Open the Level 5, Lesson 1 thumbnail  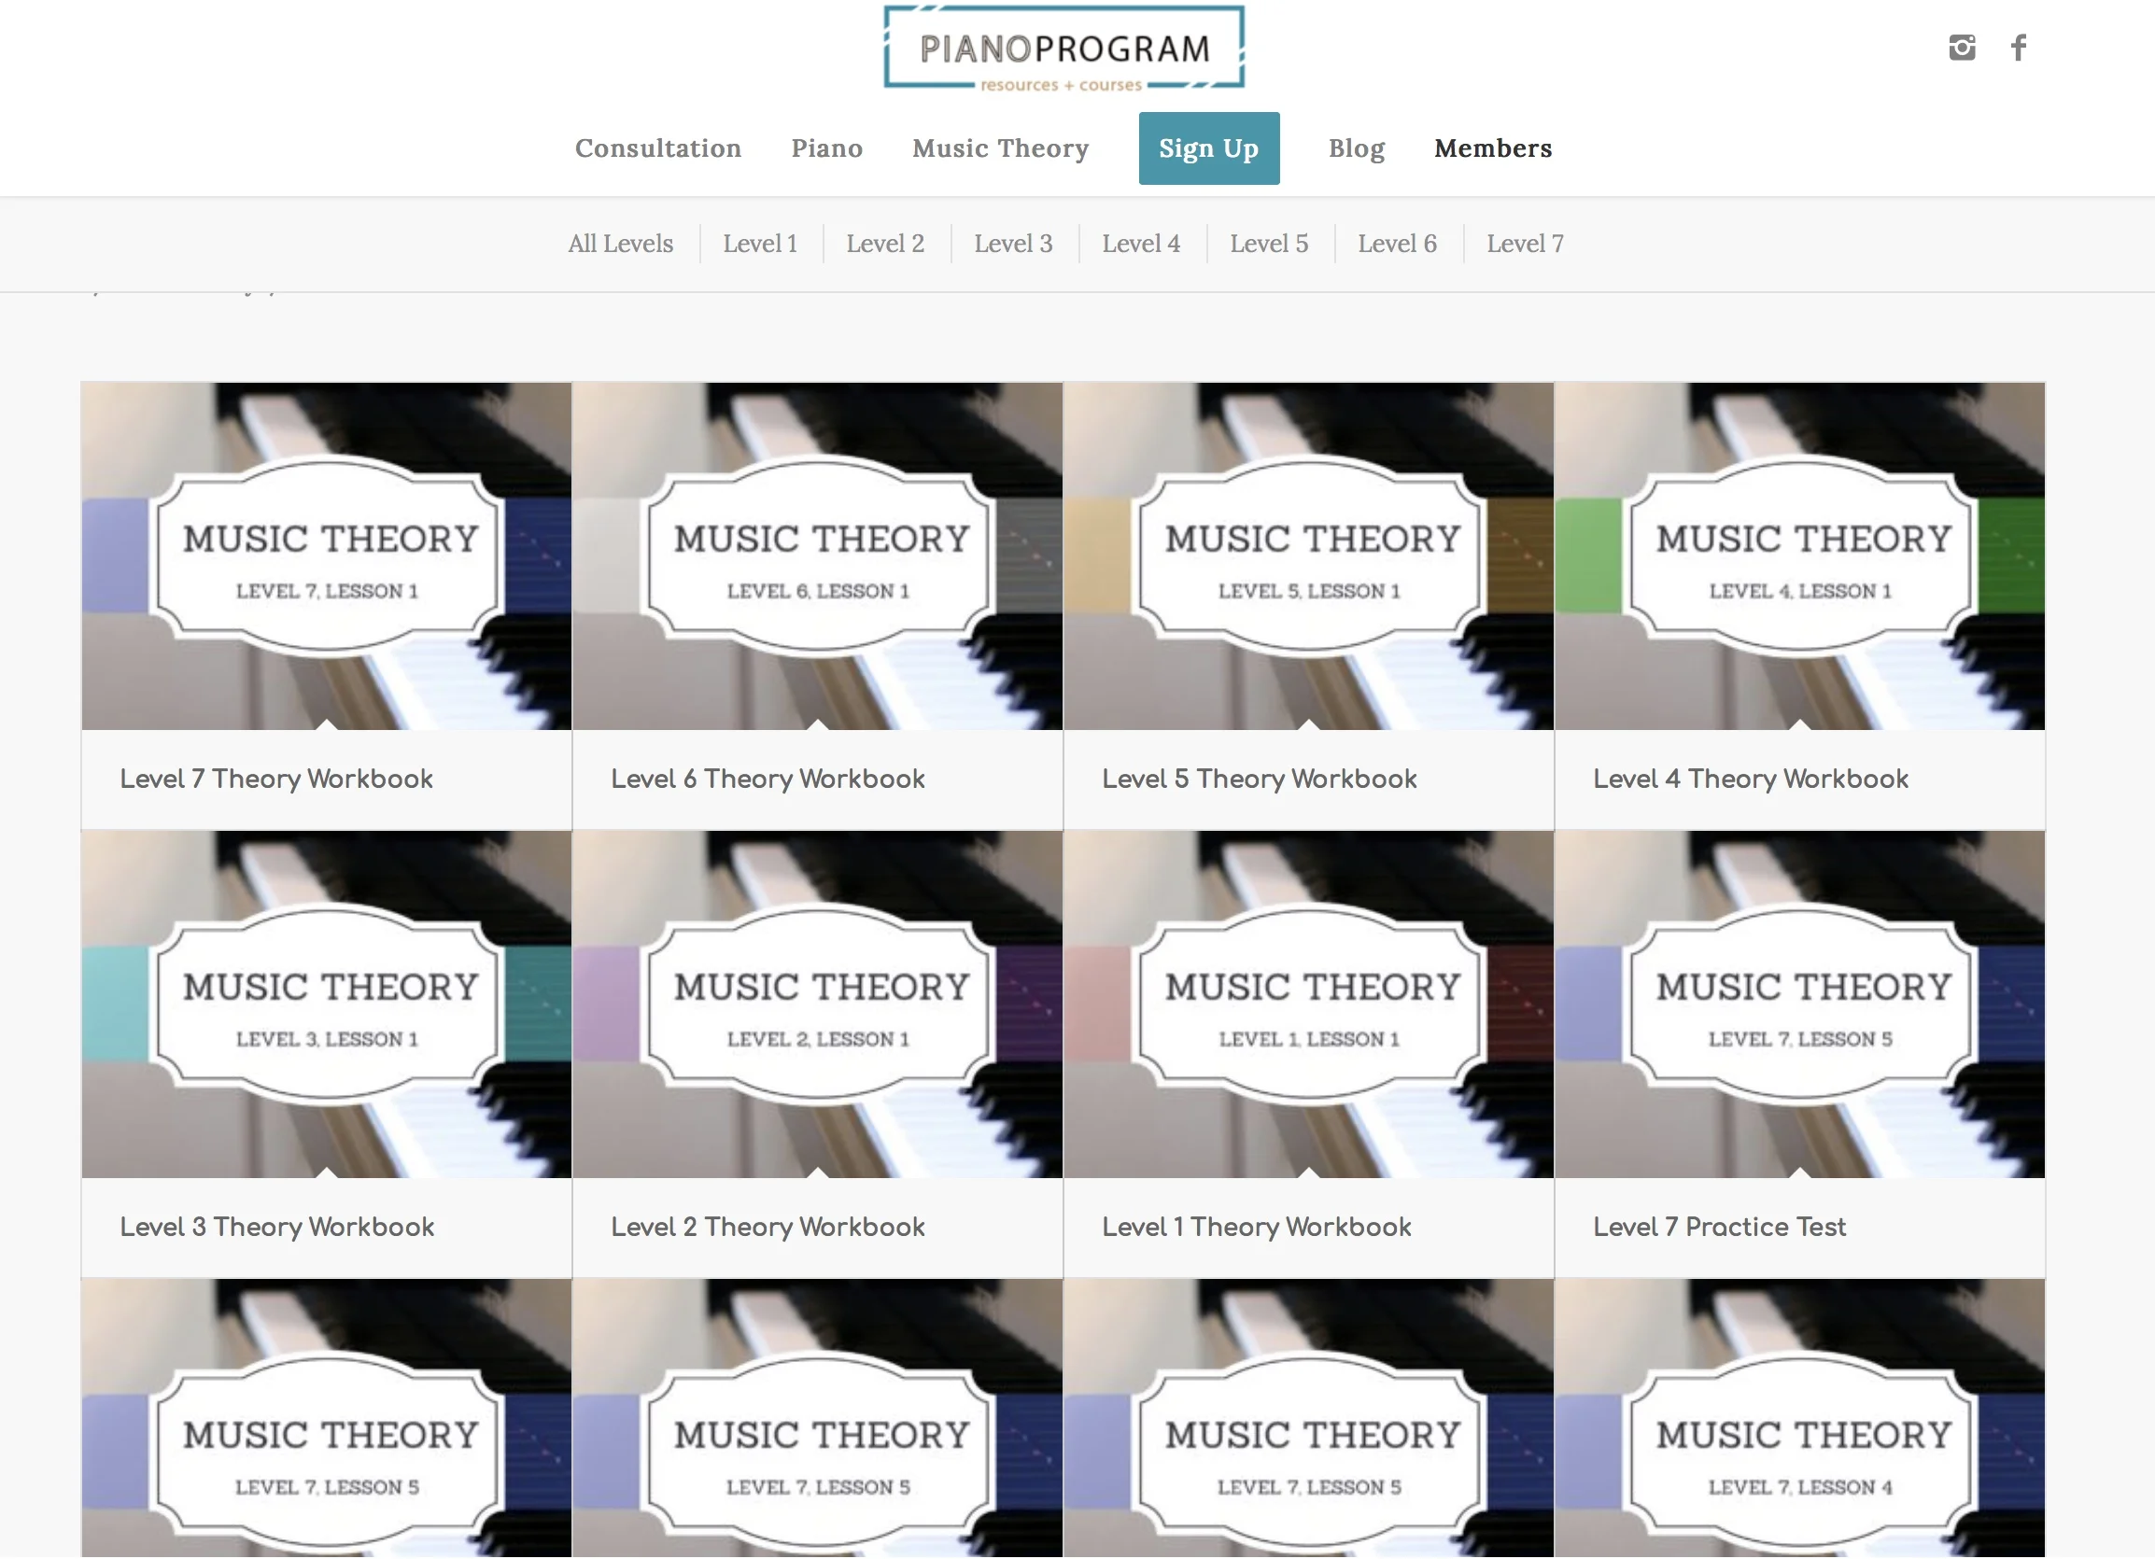click(1308, 556)
